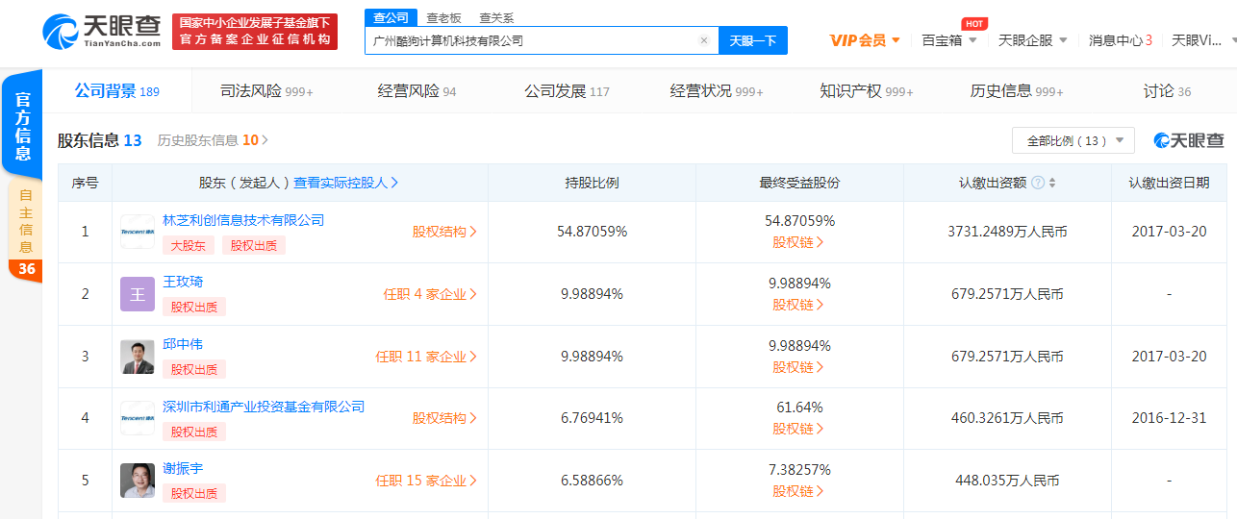Screen dimensions: 1237x519
Task: Open the 天眼企服 dropdown menu
Action: click(x=1032, y=40)
